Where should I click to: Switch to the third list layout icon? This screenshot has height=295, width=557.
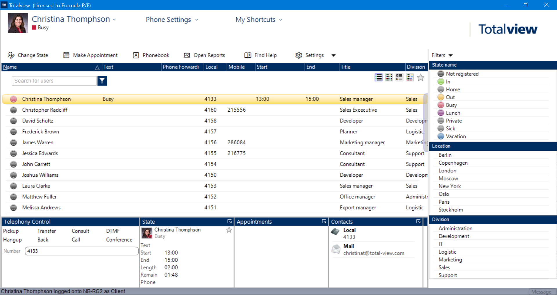pyautogui.click(x=399, y=78)
